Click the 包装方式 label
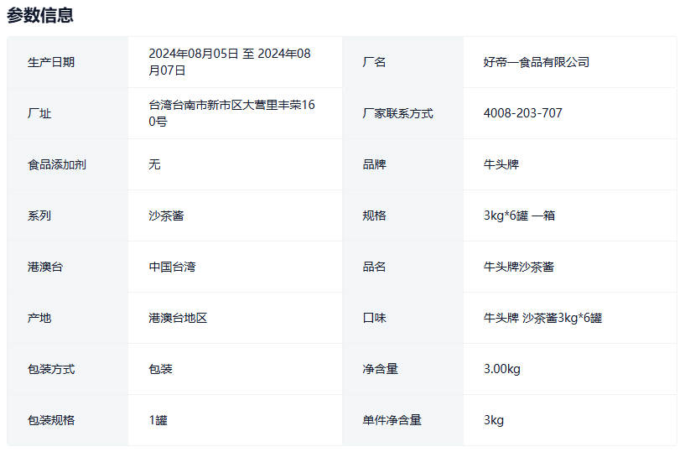This screenshot has height=457, width=685. pos(51,369)
